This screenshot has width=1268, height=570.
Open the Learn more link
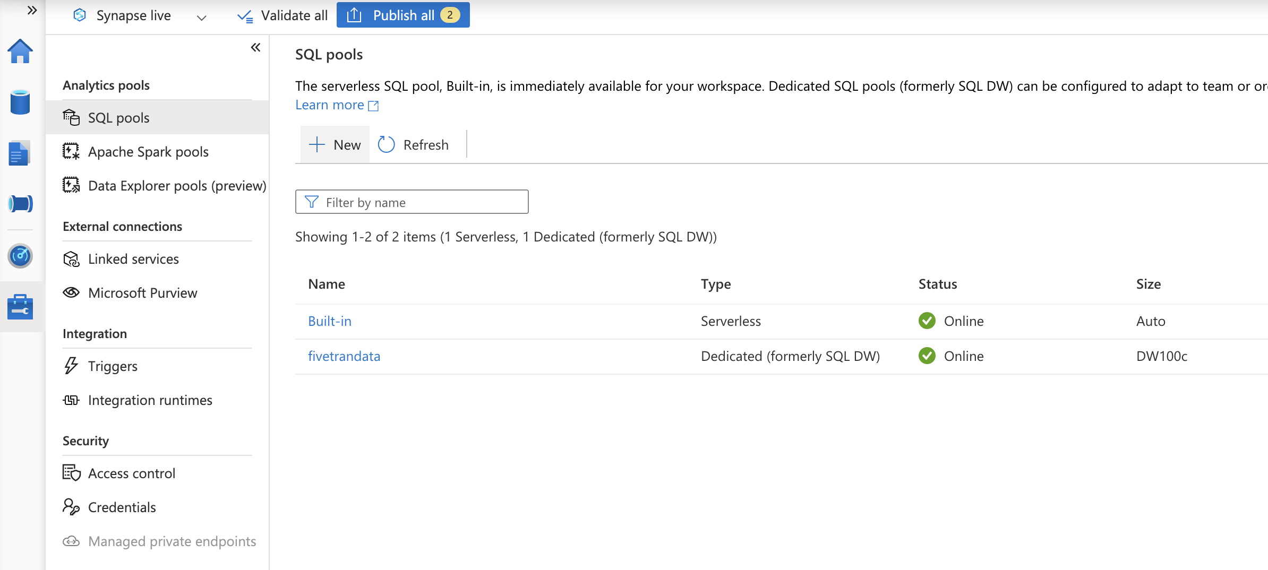pyautogui.click(x=329, y=105)
